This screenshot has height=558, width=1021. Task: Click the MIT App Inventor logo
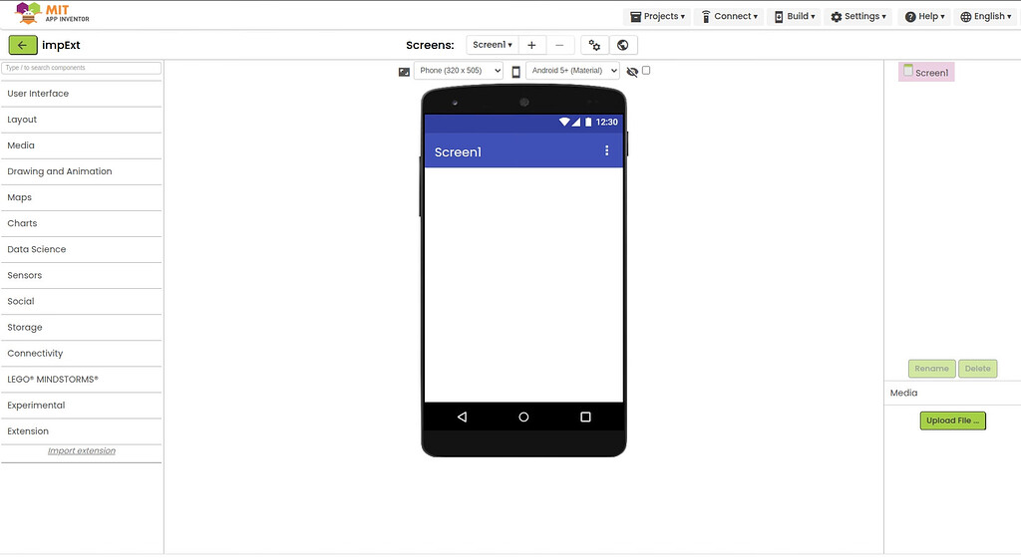pos(53,14)
